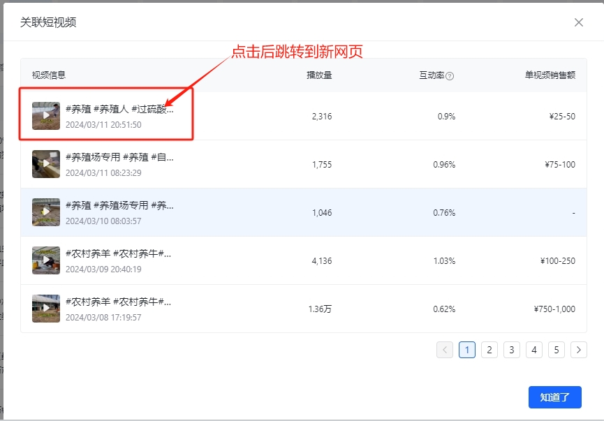Screen dimensions: 604x421
Task: Select page 1 in pagination
Action: click(467, 350)
